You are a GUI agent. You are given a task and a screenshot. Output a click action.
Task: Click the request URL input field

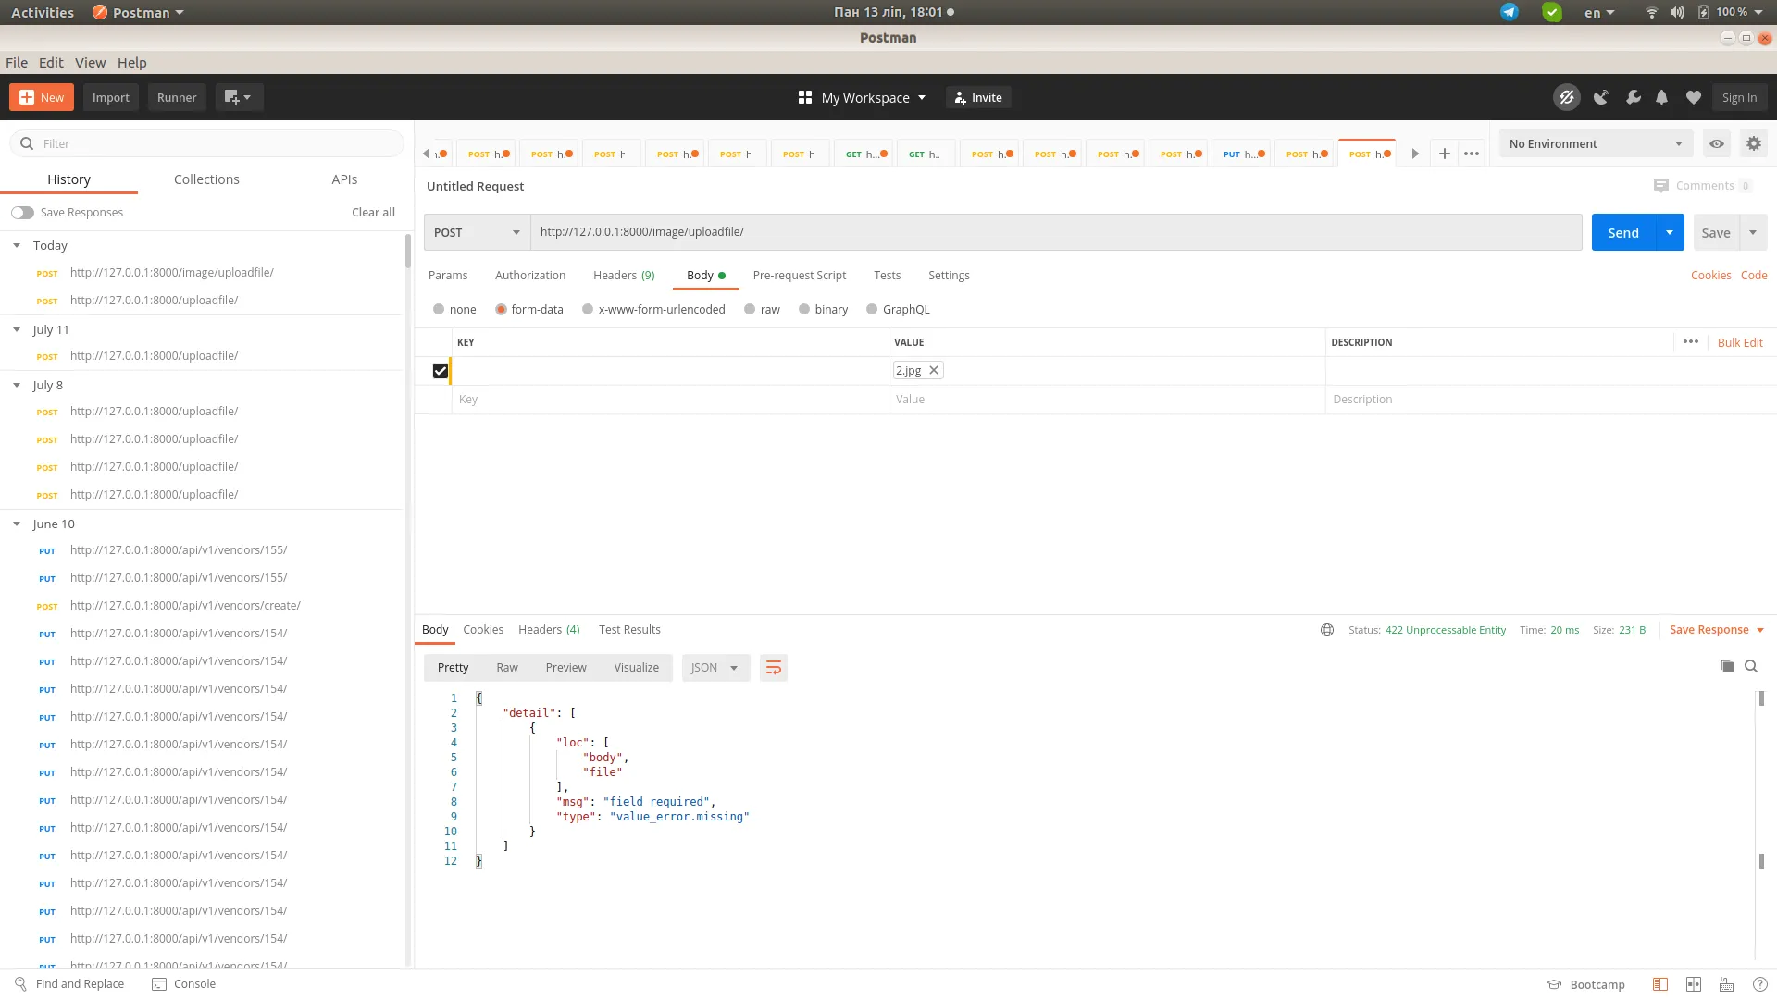point(1055,232)
